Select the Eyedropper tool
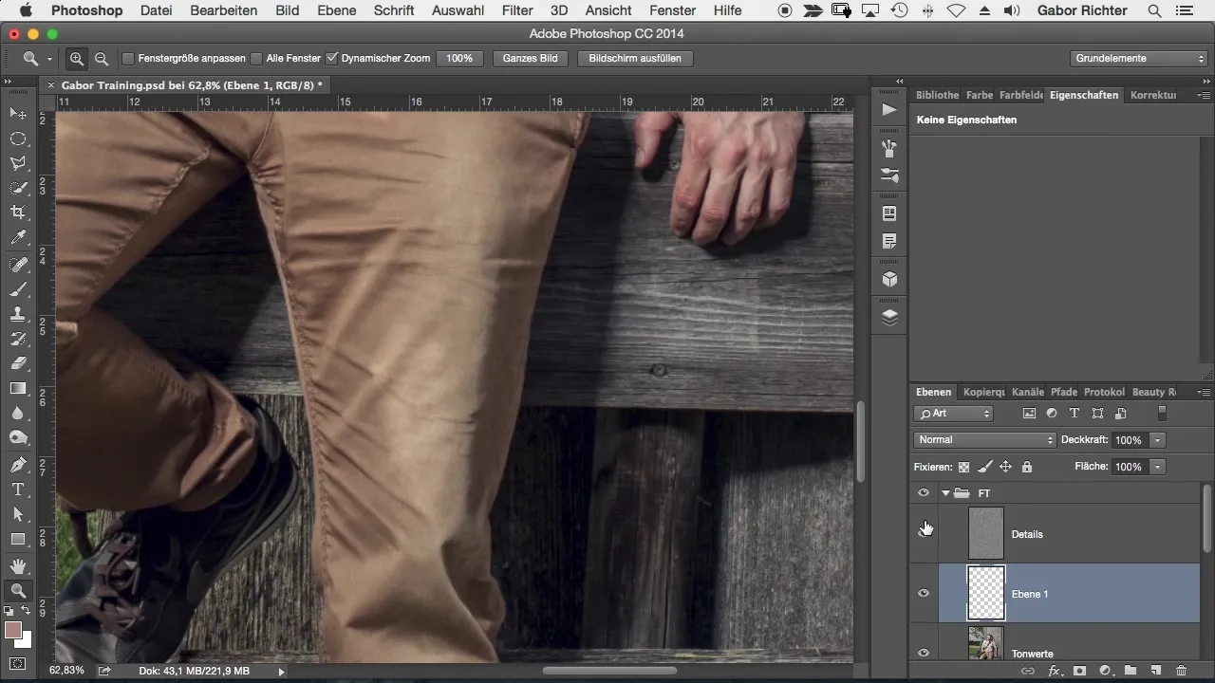Viewport: 1215px width, 683px height. tap(18, 237)
